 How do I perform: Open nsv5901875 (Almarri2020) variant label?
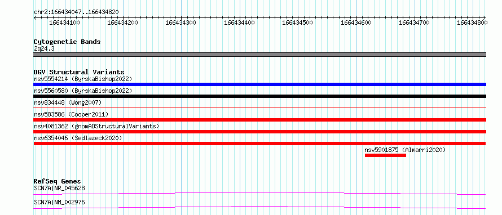(x=405, y=150)
